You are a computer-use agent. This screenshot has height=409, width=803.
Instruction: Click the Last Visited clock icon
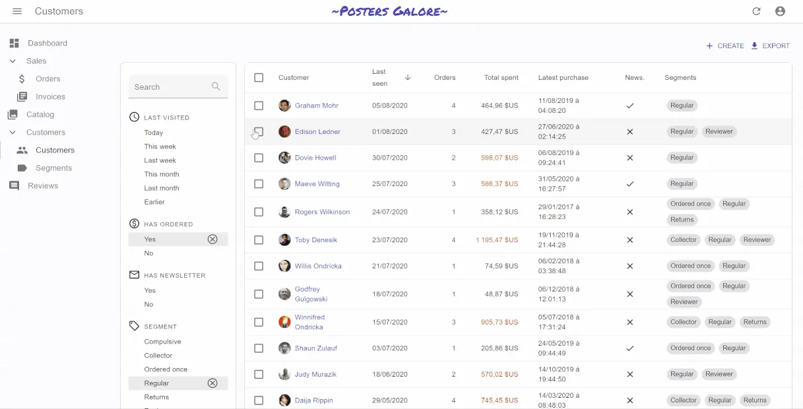(x=133, y=117)
